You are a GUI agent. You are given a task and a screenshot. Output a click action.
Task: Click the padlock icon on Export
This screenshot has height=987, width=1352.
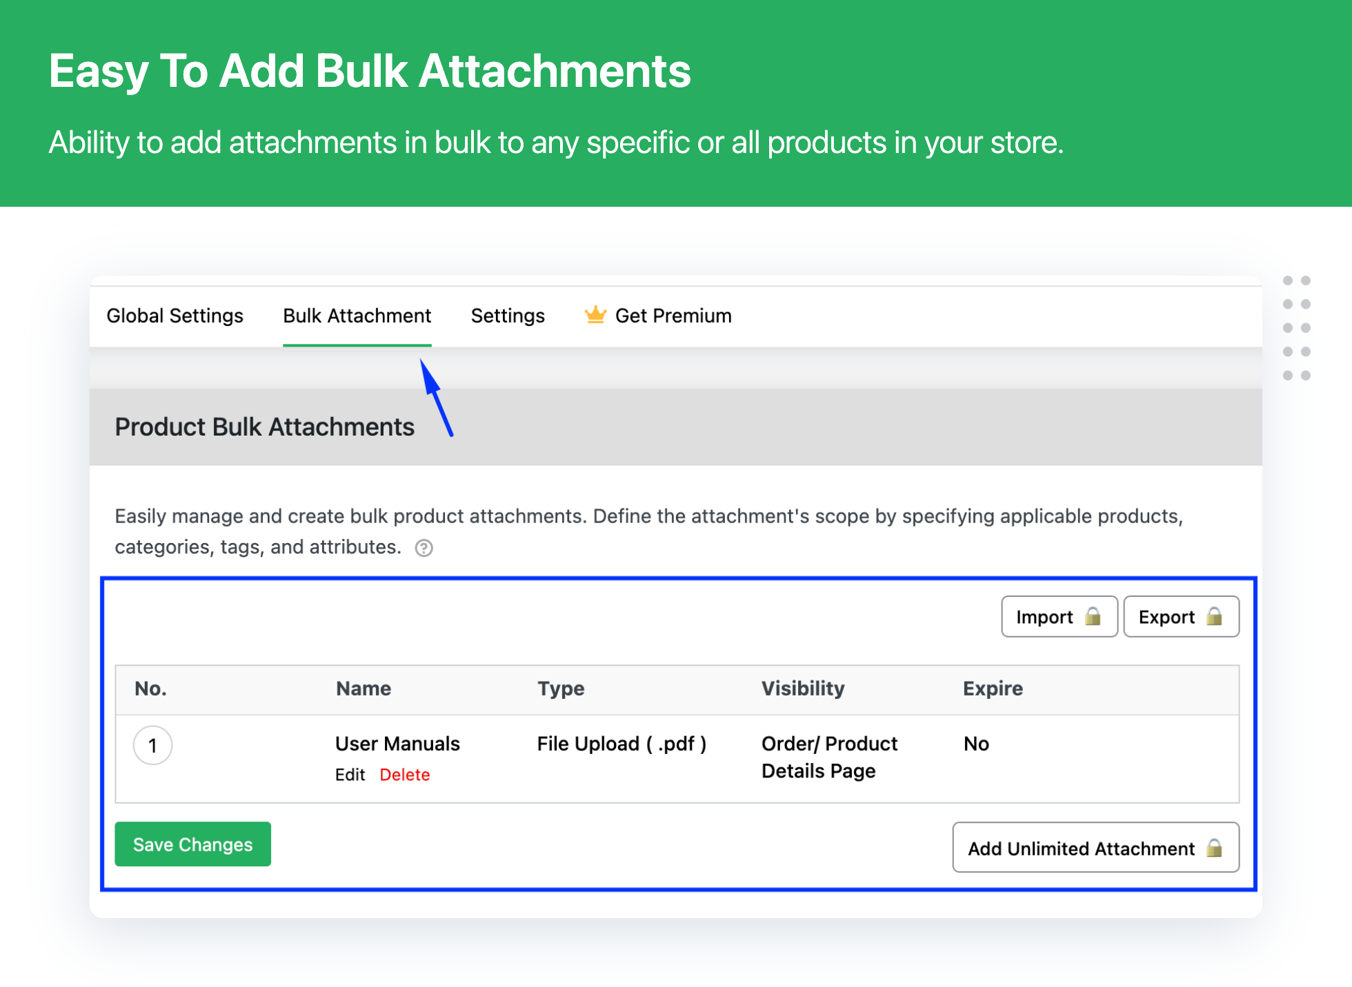point(1214,616)
